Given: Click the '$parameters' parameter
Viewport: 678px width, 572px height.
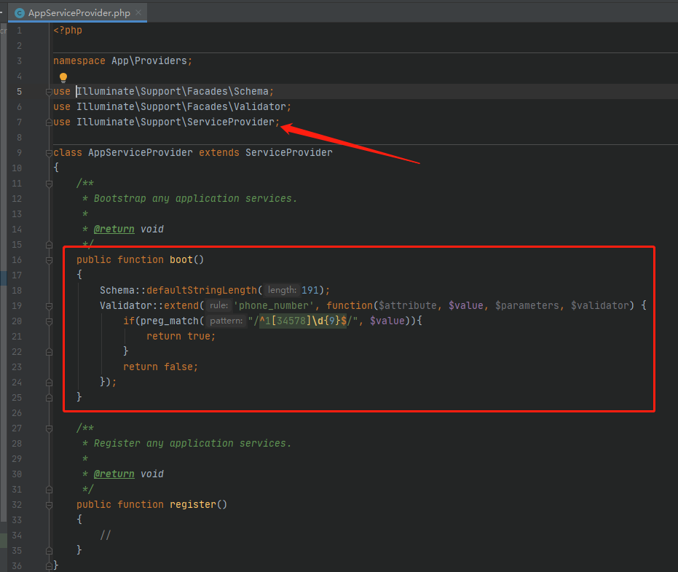Looking at the screenshot, I should tap(527, 305).
